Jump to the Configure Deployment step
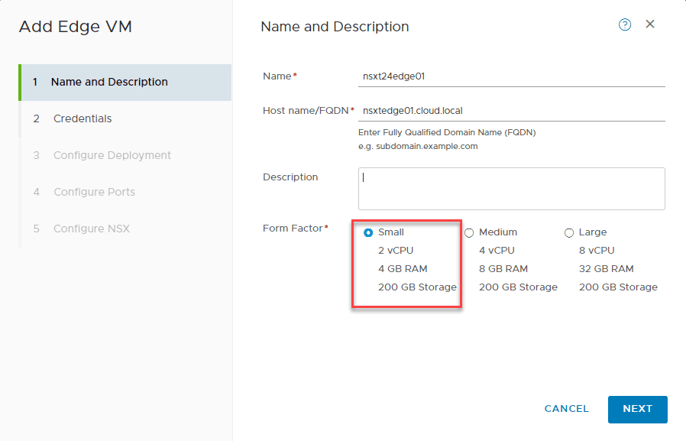 [x=111, y=155]
